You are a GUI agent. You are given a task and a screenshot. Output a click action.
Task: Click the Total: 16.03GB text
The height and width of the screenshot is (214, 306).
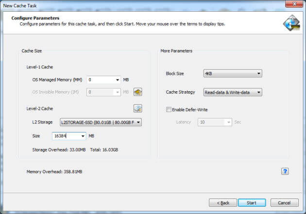[104, 149]
